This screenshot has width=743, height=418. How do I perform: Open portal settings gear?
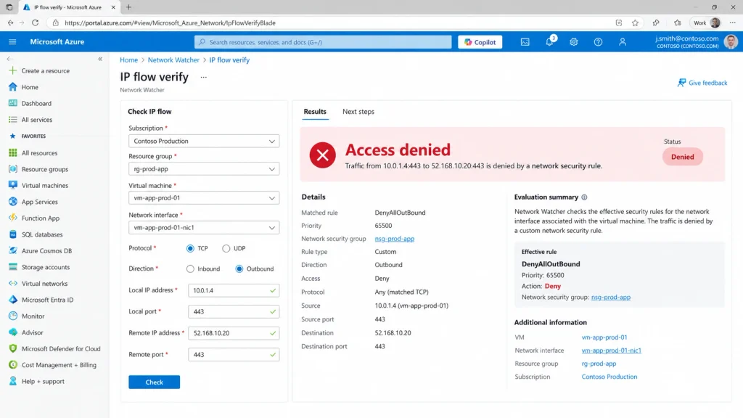click(x=574, y=41)
